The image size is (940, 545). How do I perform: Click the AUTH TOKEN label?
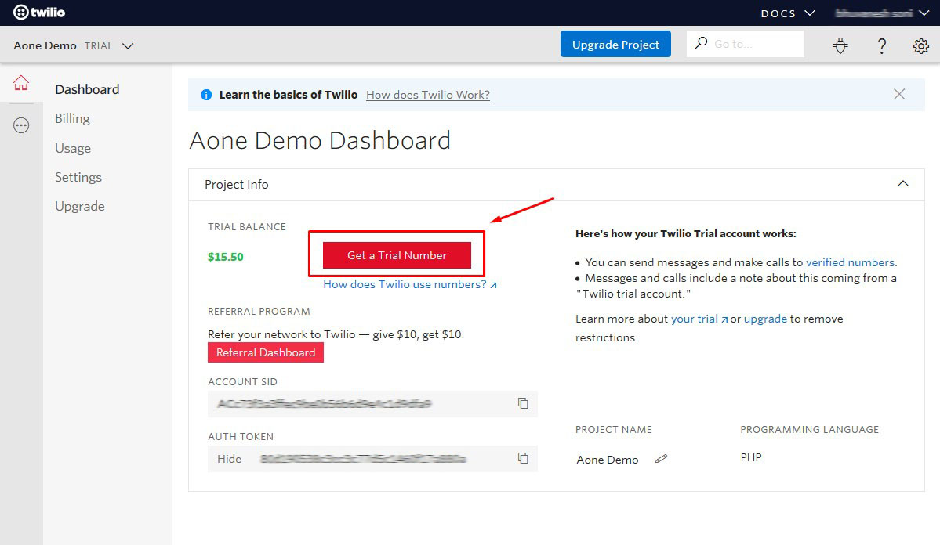(x=241, y=437)
